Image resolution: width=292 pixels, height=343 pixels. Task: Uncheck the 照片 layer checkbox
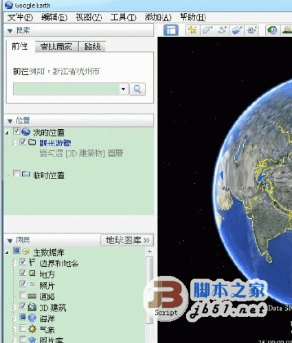(x=23, y=284)
